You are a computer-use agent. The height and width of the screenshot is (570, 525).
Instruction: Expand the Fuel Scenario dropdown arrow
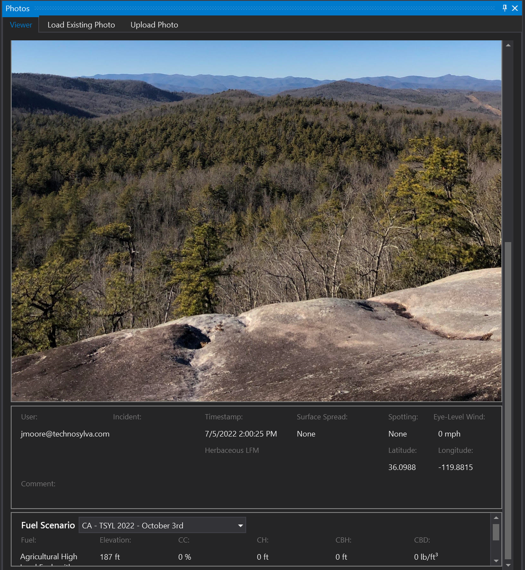point(241,525)
